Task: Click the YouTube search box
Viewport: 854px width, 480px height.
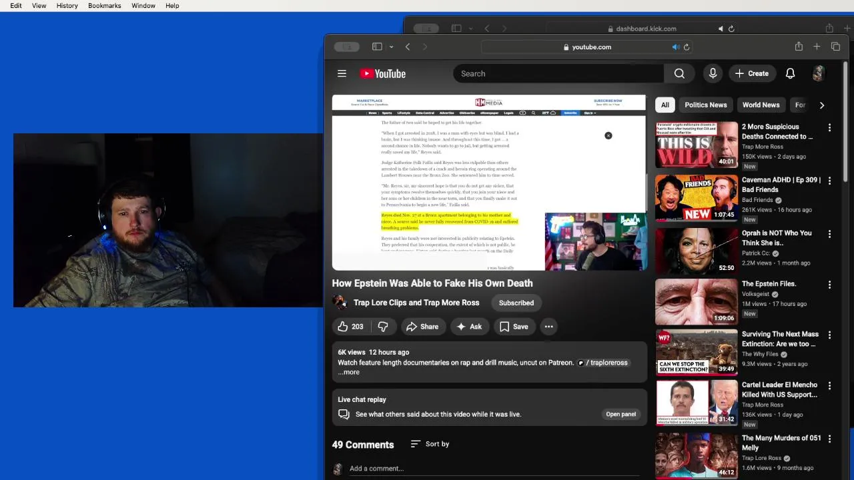Action: click(558, 73)
